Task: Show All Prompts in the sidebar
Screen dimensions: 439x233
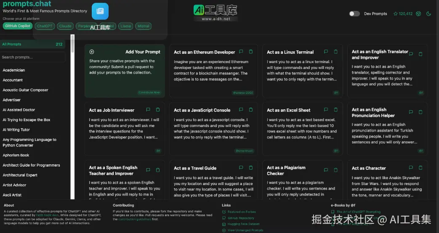Action: click(32, 44)
